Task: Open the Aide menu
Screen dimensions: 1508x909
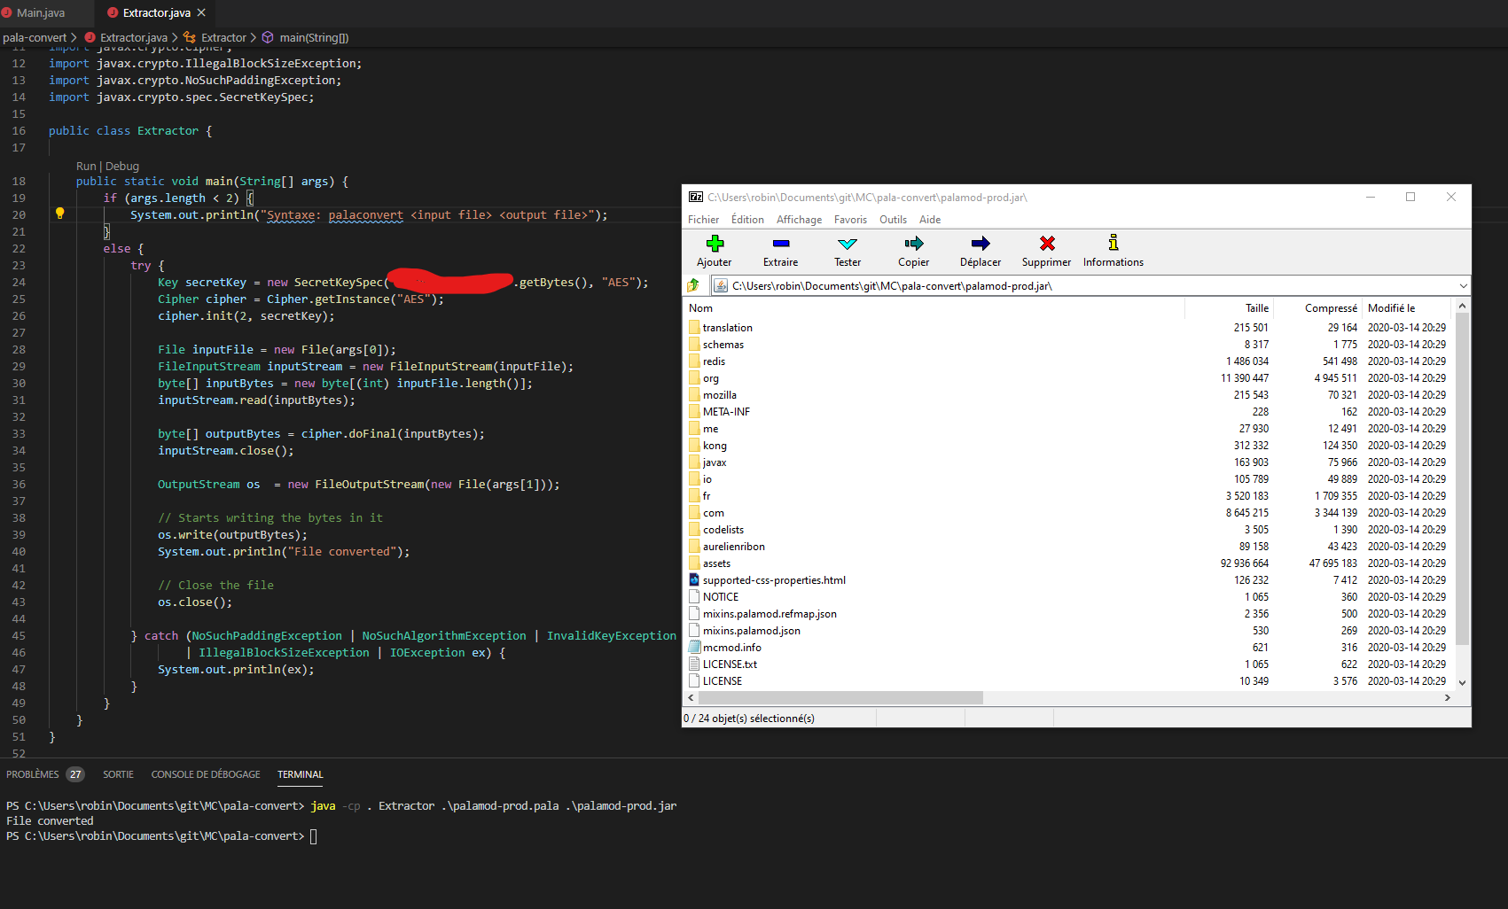Action: click(x=930, y=220)
